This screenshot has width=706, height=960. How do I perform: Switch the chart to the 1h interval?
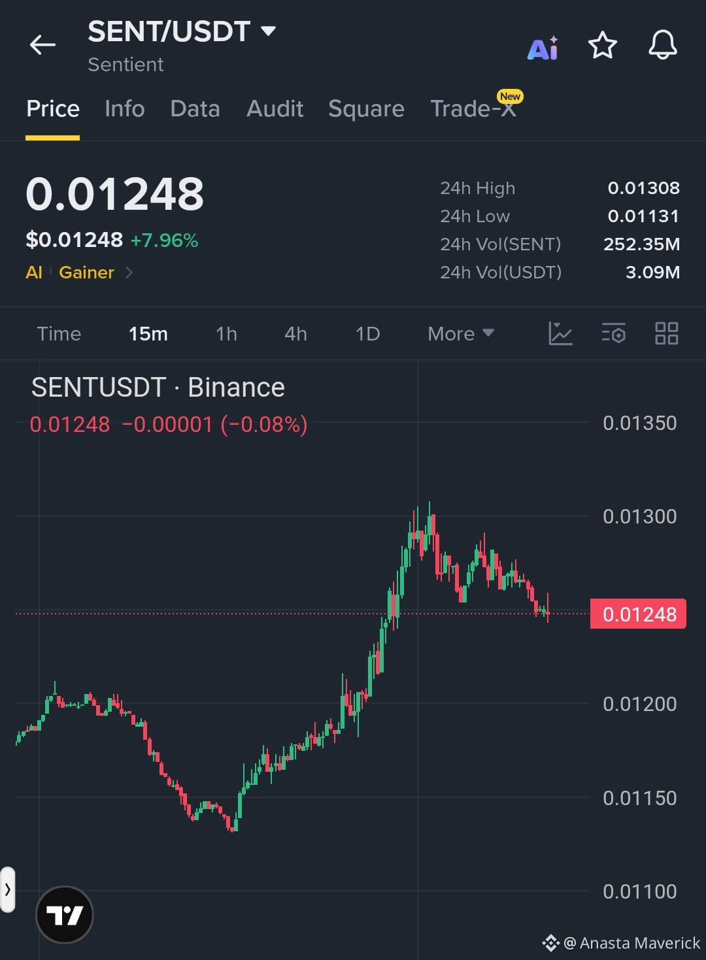226,334
